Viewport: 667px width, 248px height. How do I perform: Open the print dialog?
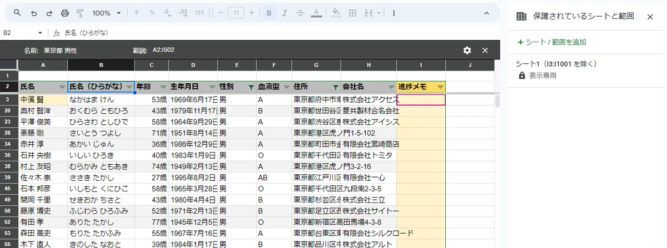tap(64, 13)
